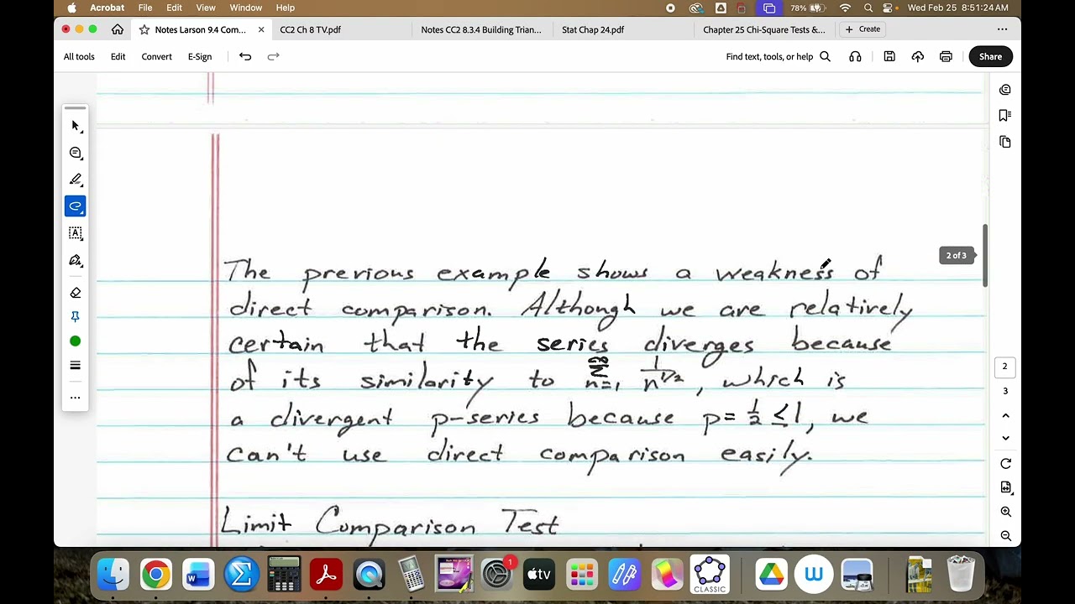Open the File menu
Viewport: 1075px width, 604px height.
(145, 8)
